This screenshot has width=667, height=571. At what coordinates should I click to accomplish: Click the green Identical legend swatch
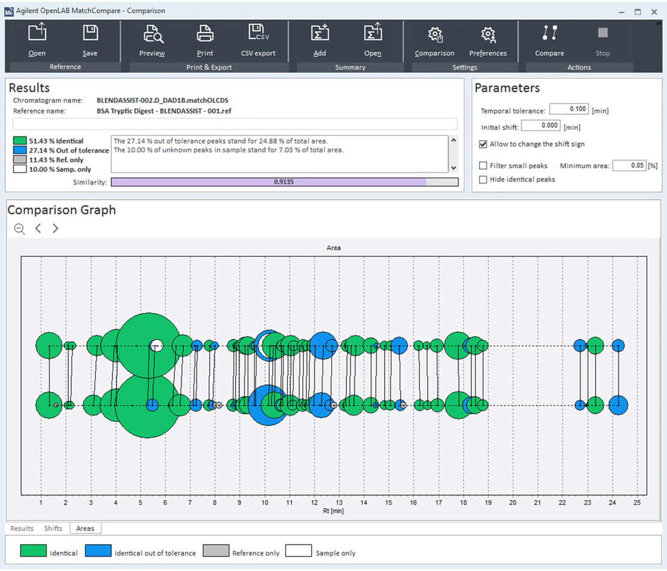[33, 552]
